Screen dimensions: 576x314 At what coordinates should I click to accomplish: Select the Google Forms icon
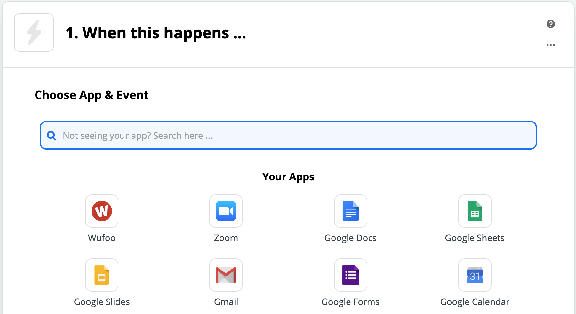(x=350, y=275)
